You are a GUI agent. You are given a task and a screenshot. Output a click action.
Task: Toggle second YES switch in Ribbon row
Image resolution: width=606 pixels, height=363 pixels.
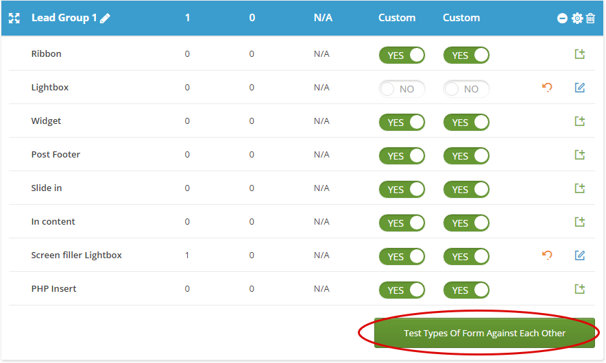point(466,55)
